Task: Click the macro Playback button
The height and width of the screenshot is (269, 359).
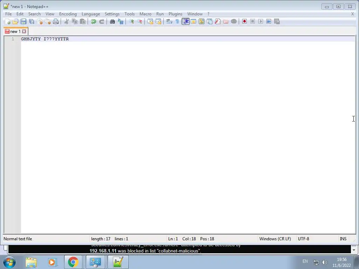Action: 260,21
